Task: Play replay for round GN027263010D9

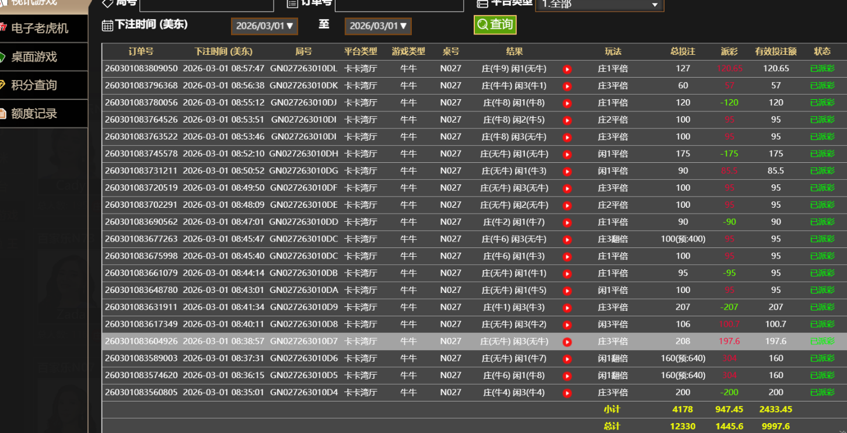Action: [566, 308]
